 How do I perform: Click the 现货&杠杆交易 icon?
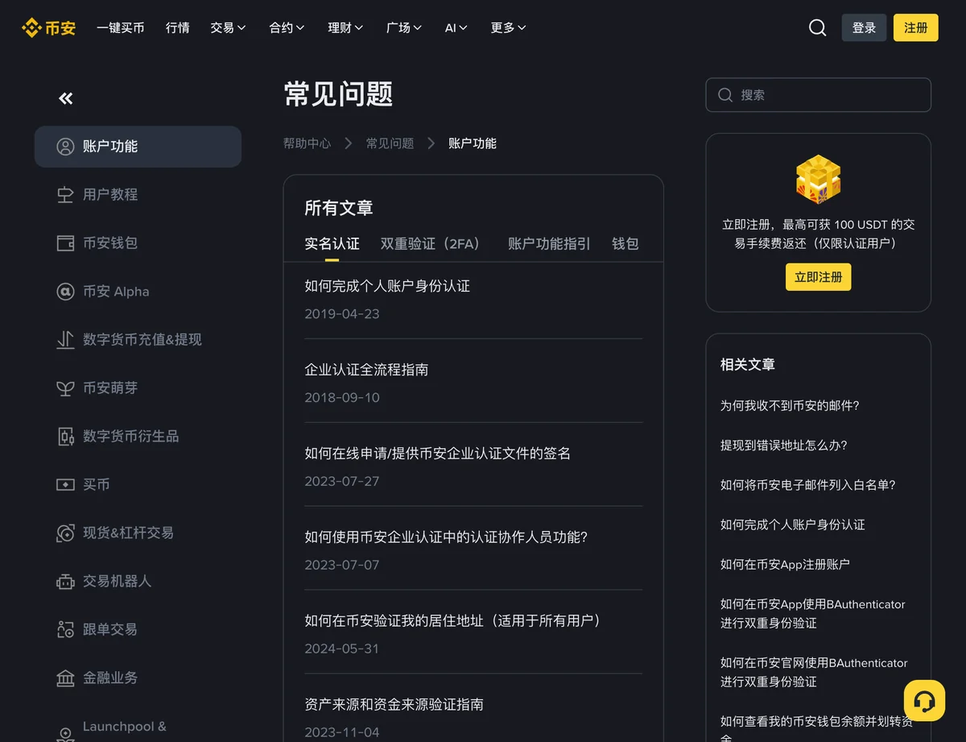coord(65,533)
